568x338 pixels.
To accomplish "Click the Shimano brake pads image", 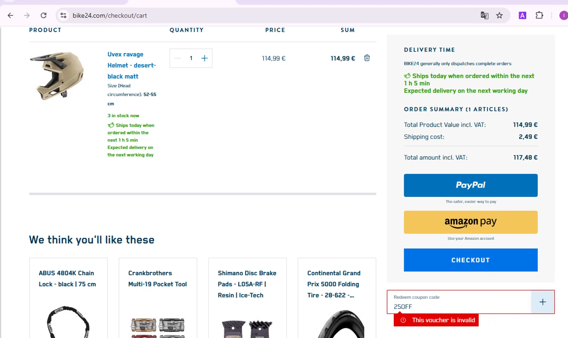I will [x=247, y=329].
